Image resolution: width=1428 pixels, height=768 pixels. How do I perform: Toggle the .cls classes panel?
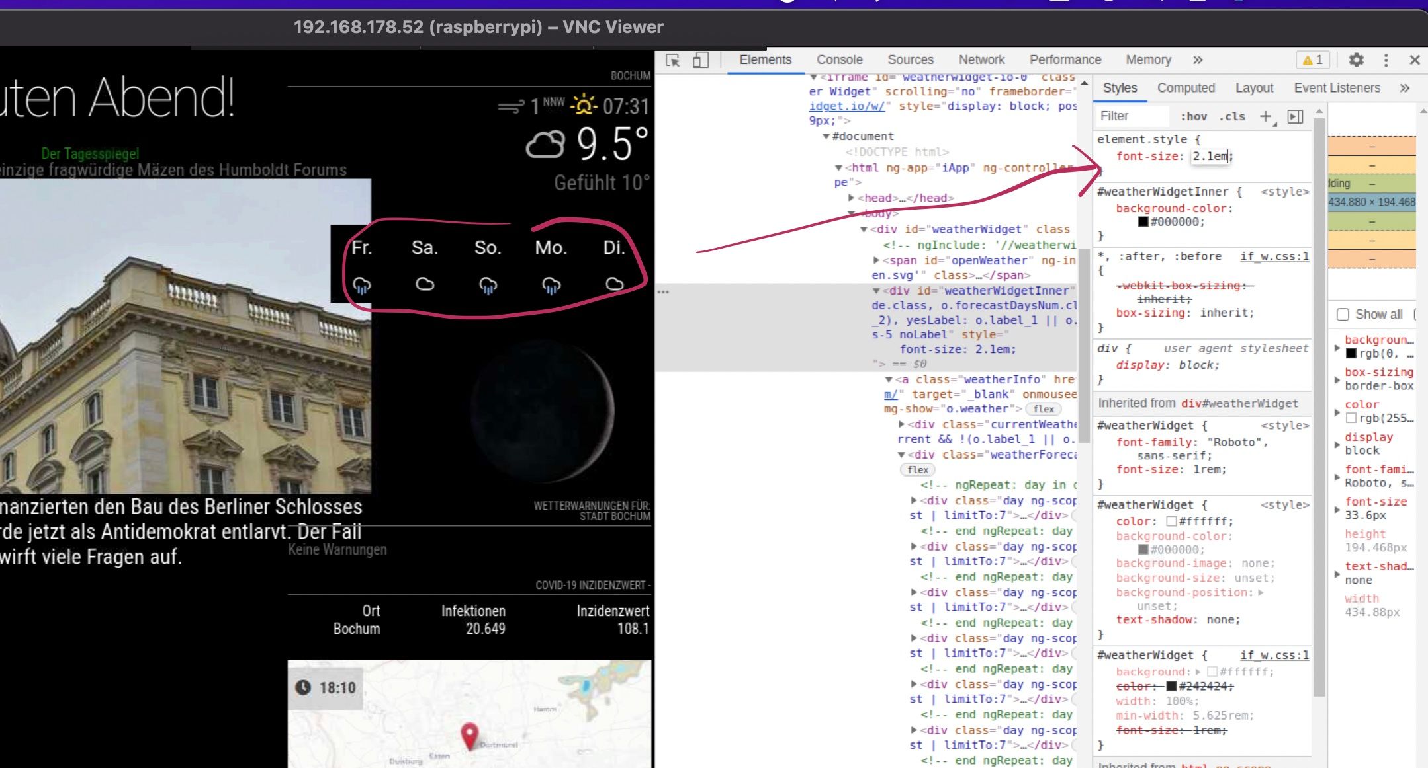tap(1232, 117)
